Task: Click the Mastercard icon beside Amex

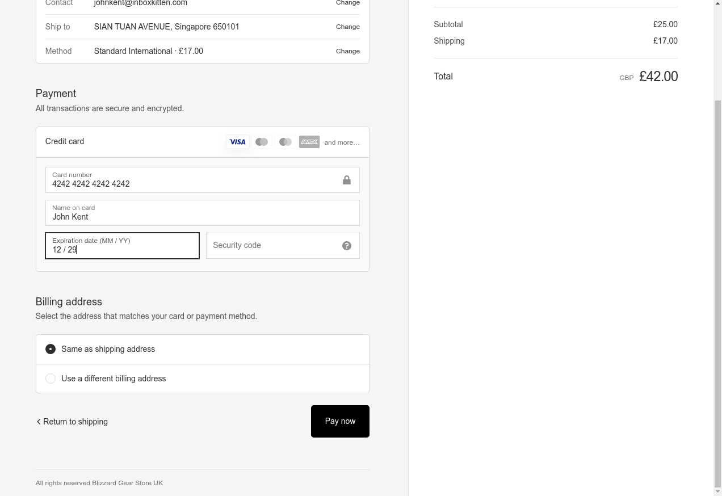Action: pos(286,142)
